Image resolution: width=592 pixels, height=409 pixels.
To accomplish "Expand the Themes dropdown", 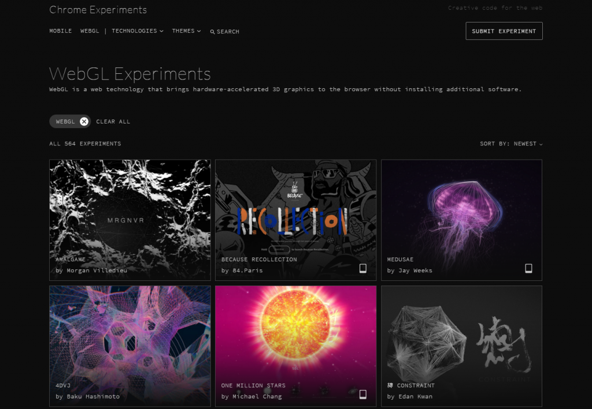I will 187,31.
